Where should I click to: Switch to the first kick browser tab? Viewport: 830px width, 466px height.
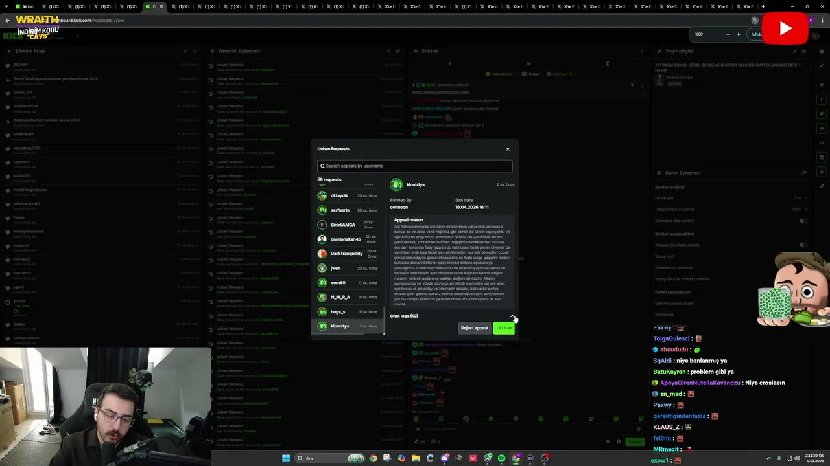click(x=26, y=6)
